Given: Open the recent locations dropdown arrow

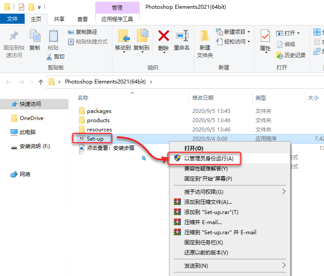Looking at the screenshot, I should [32, 82].
